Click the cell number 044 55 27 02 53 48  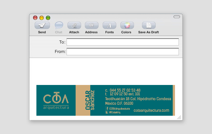[125, 90]
